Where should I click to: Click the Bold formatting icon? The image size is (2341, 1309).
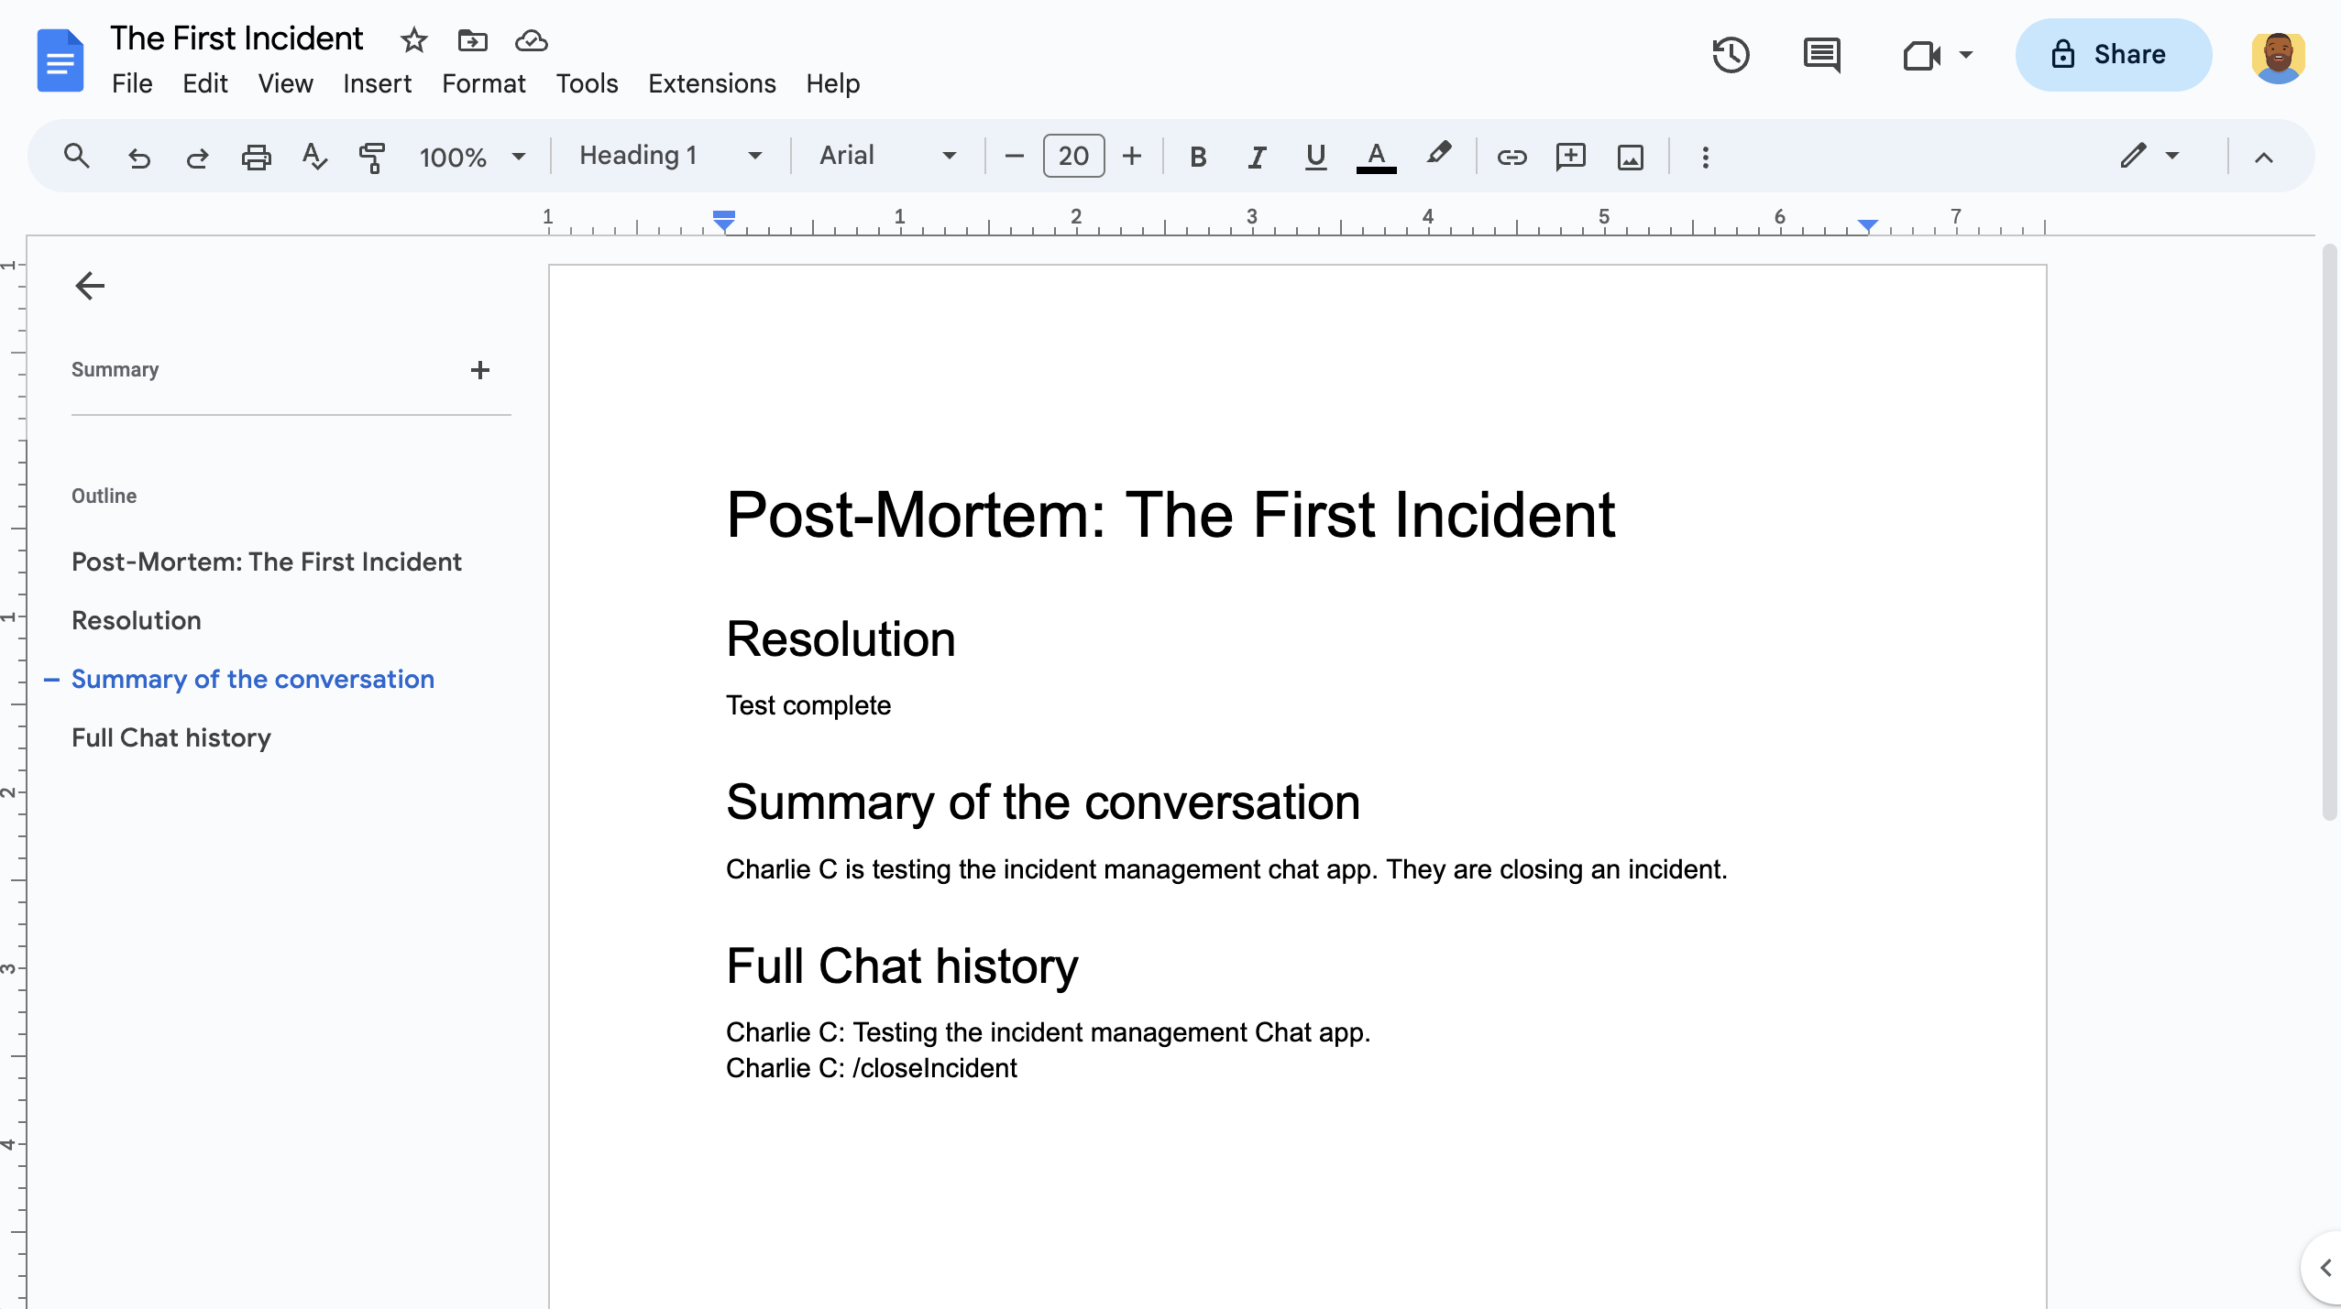click(x=1196, y=156)
